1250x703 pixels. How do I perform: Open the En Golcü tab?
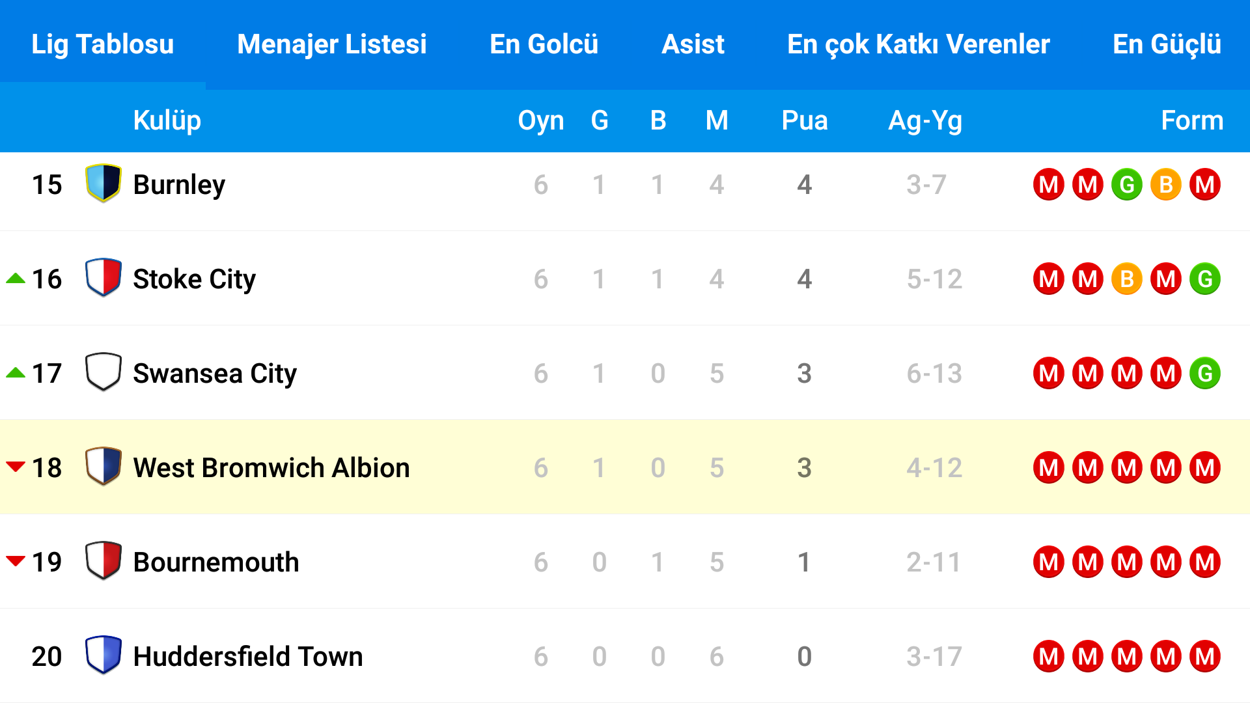click(x=544, y=44)
